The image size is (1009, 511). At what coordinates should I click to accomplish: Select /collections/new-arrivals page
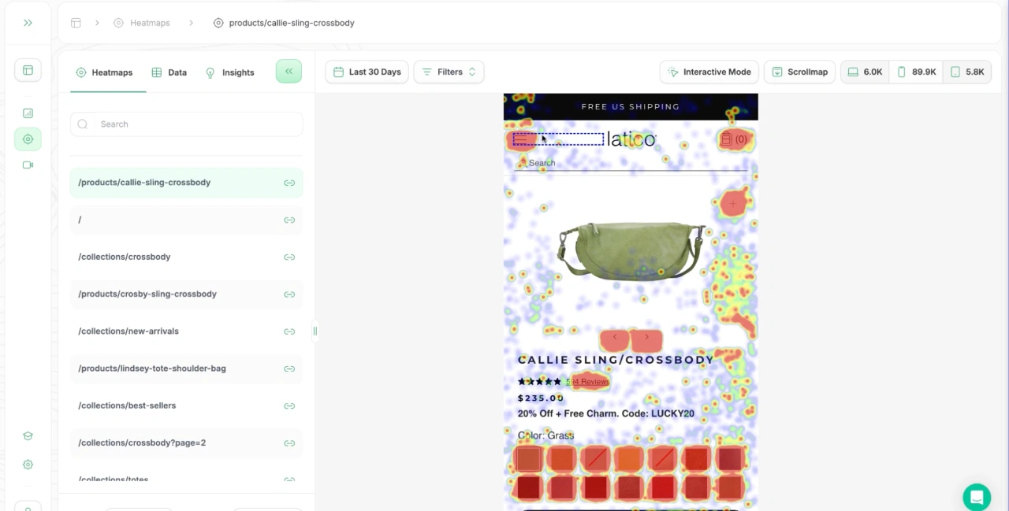(186, 331)
